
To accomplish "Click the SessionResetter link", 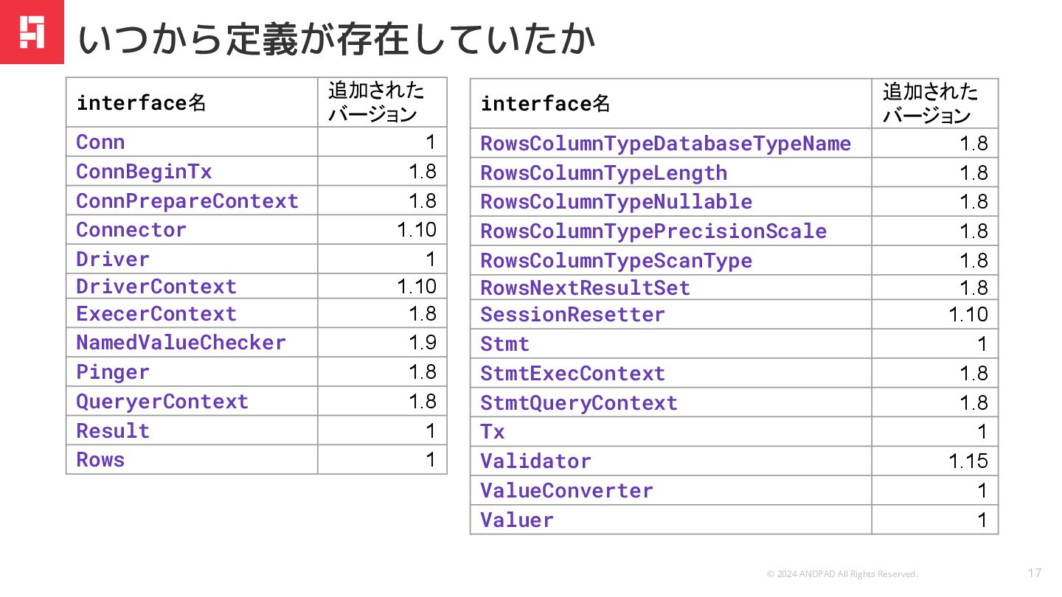I will (572, 315).
